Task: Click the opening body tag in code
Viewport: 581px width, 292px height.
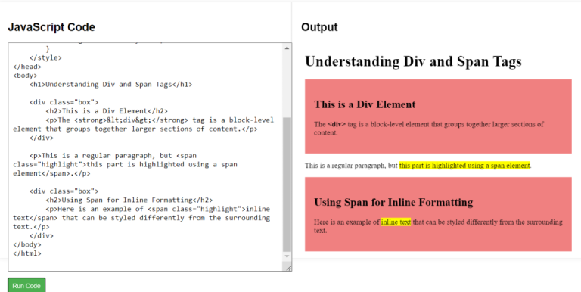Action: point(25,76)
